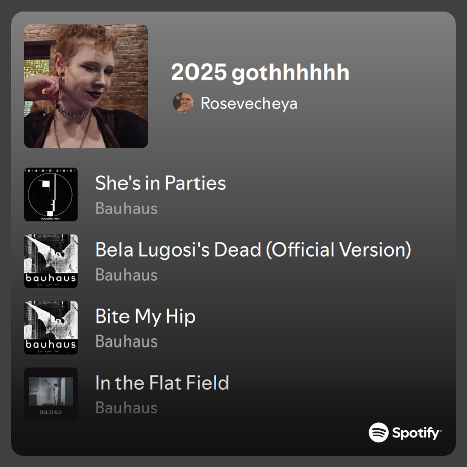The height and width of the screenshot is (467, 467).
Task: Click the Bela Lugosi's Dead cover thumbnail
Action: 51,261
